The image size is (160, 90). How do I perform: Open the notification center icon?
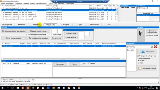coord(157,88)
